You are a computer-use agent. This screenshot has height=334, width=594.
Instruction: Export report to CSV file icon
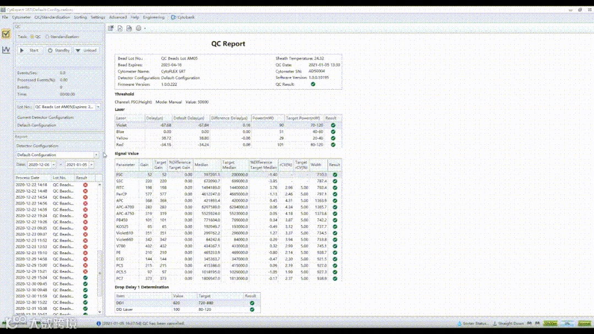tap(129, 28)
